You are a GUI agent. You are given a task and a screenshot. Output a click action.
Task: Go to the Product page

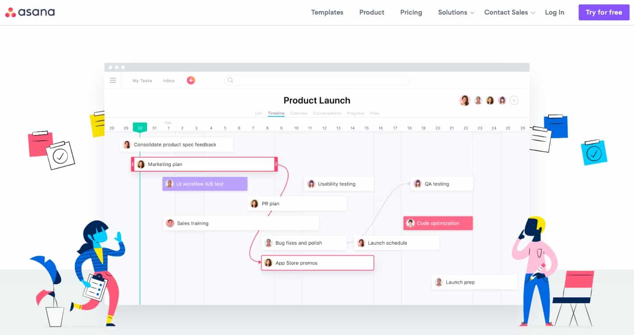(x=371, y=12)
